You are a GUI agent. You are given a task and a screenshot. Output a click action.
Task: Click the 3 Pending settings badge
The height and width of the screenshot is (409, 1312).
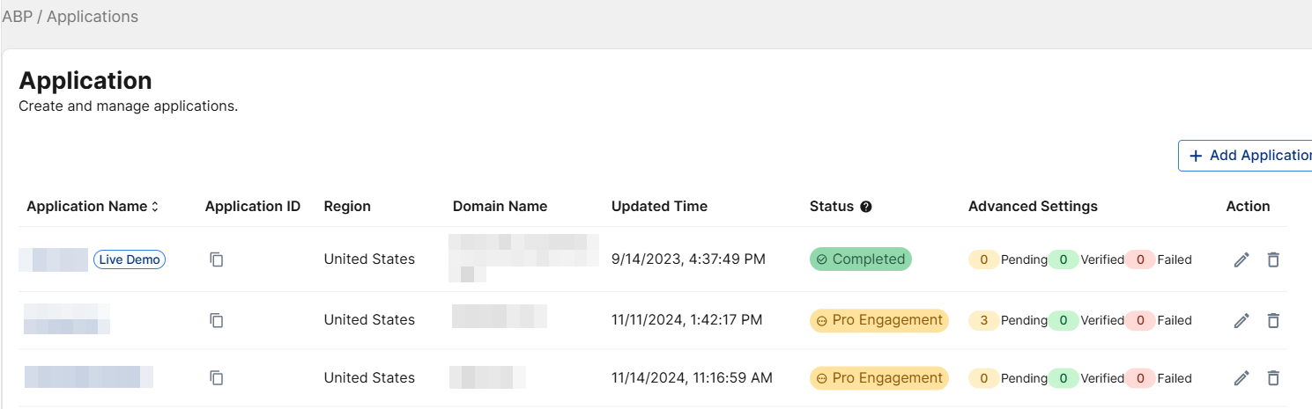pyautogui.click(x=984, y=320)
